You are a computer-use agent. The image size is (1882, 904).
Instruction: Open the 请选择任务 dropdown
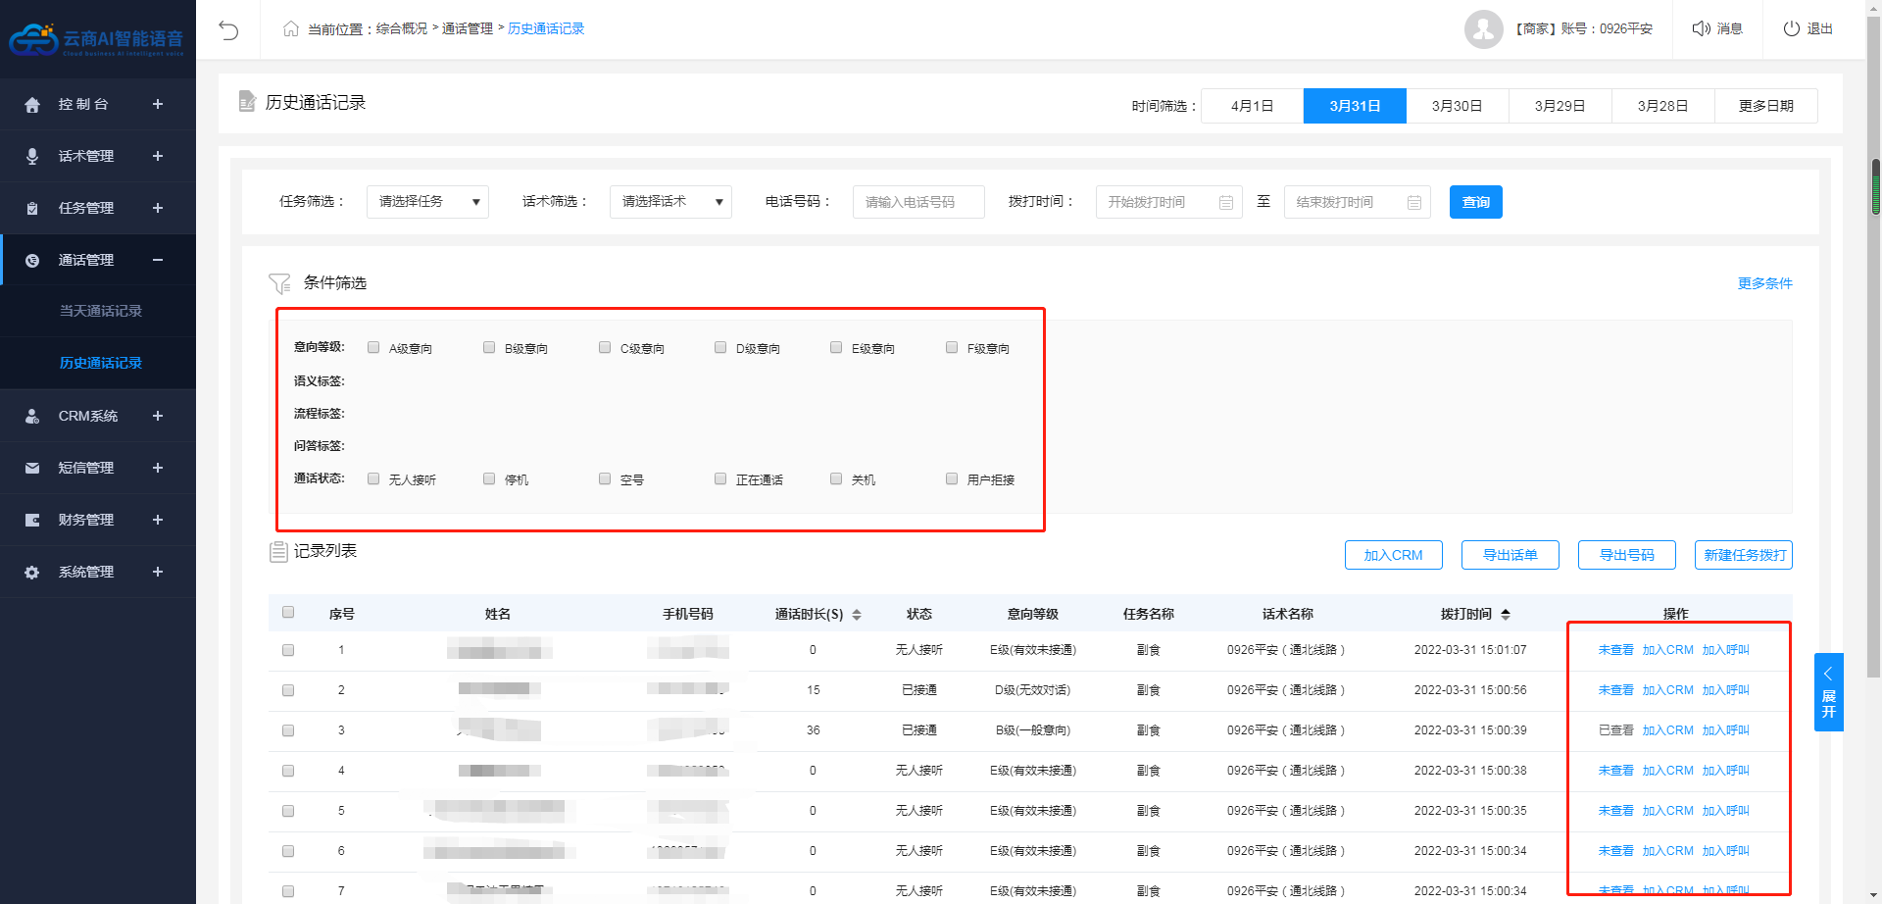pos(427,202)
